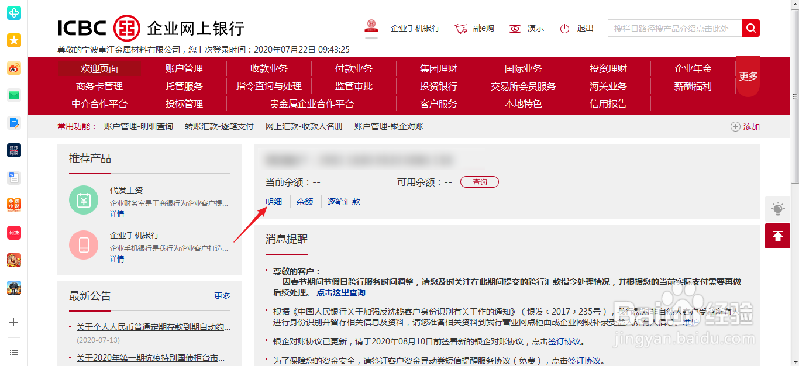Open the 企业年金 menu
This screenshot has height=366, width=799.
693,68
